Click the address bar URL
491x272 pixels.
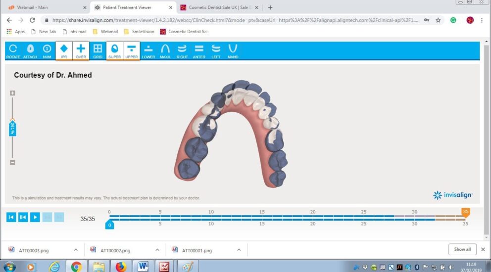[235, 20]
